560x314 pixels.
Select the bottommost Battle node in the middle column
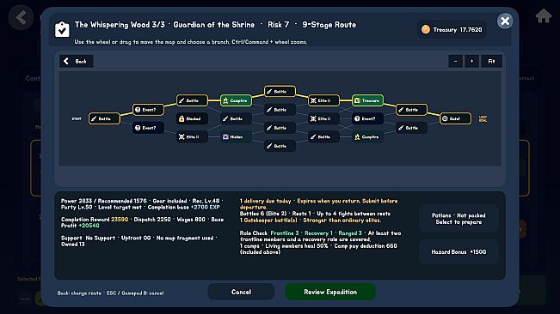[x=280, y=146]
